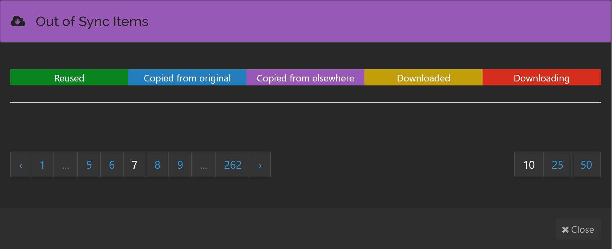Image resolution: width=612 pixels, height=249 pixels.
Task: Show 50 items per page
Action: (x=586, y=165)
